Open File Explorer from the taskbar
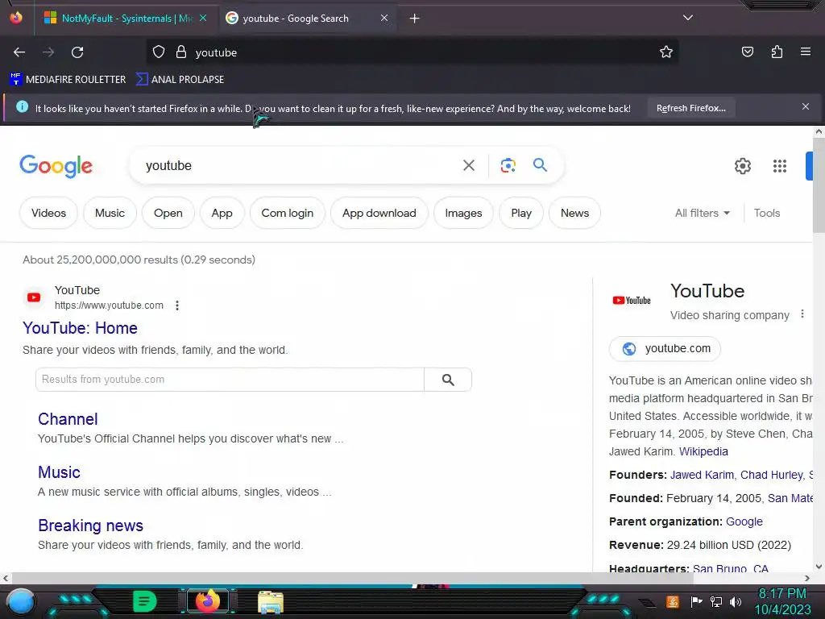The width and height of the screenshot is (825, 619). (271, 603)
